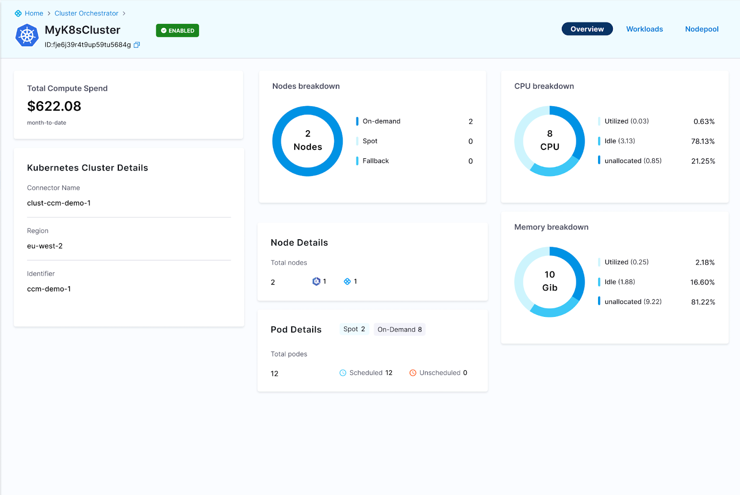Click the 78.13% CPU idle percentage

[x=703, y=141]
